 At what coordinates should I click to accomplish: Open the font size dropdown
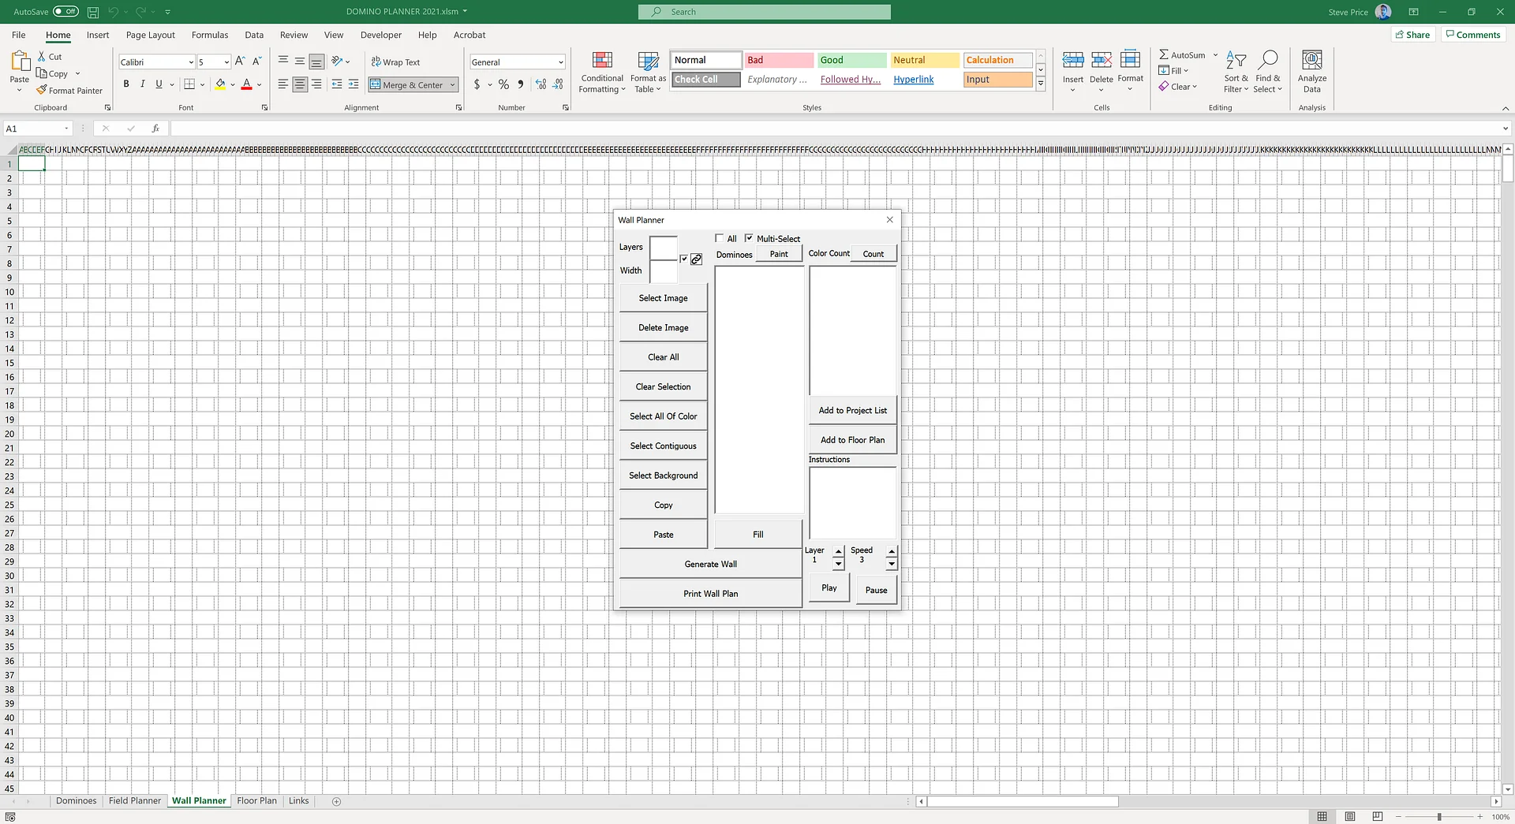(226, 62)
